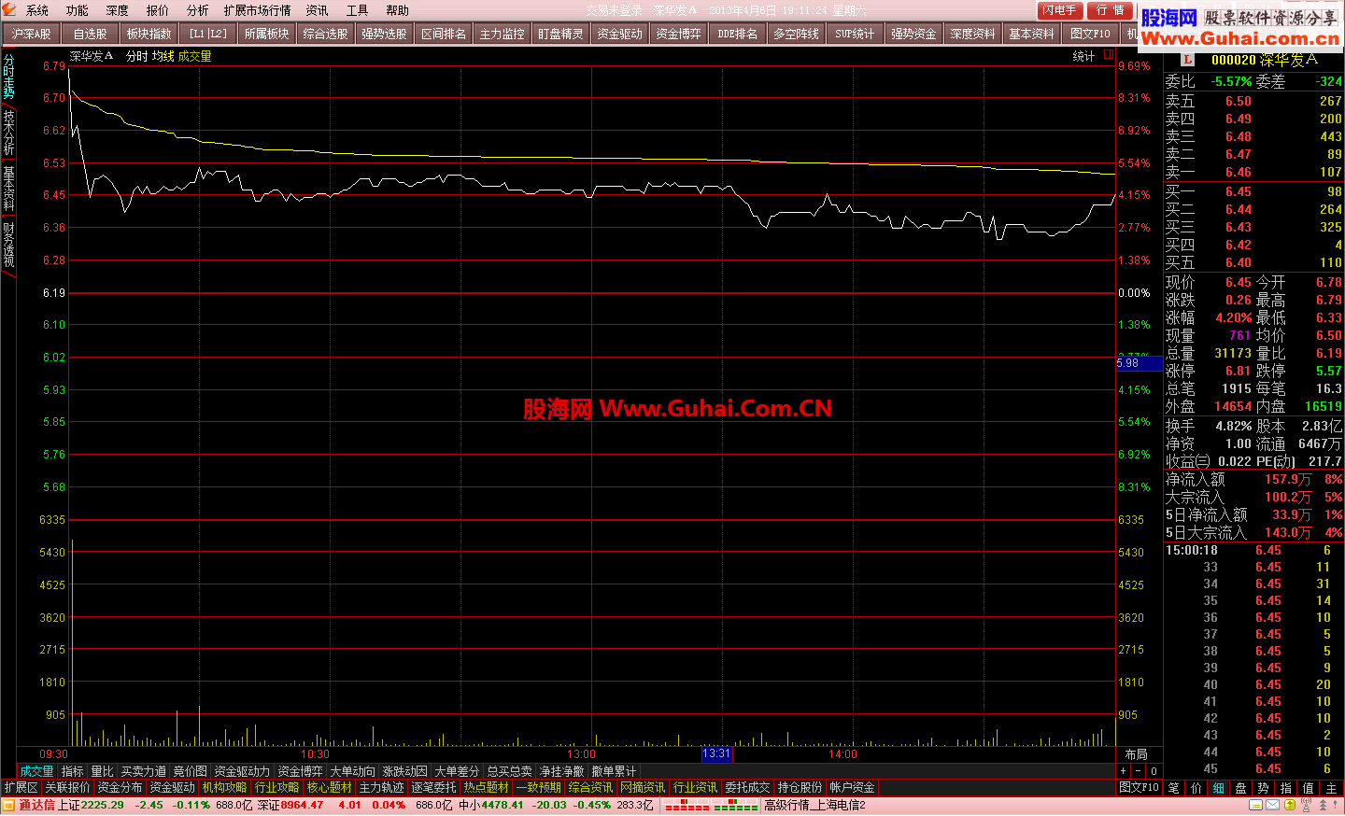1345x816 pixels.
Task: Click the red L marker icon beside 000020
Action: [x=1187, y=60]
